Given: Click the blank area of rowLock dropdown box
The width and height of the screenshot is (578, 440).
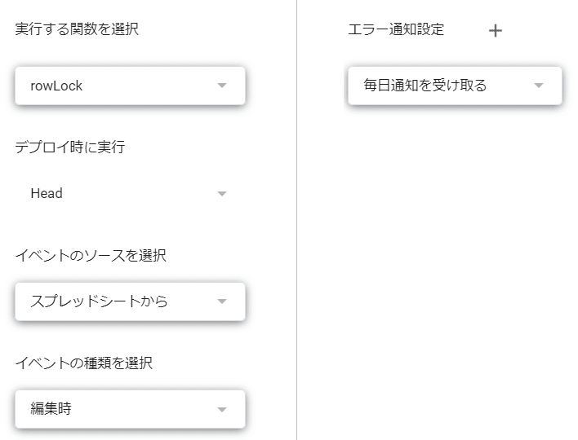Looking at the screenshot, I should (x=148, y=86).
